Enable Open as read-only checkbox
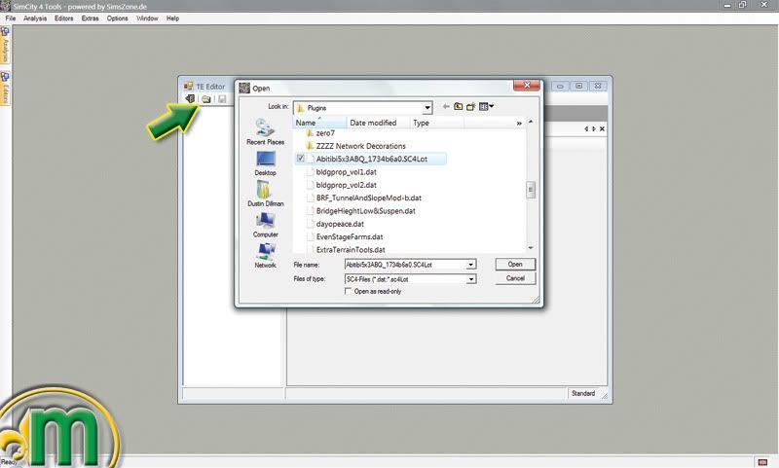 (349, 291)
